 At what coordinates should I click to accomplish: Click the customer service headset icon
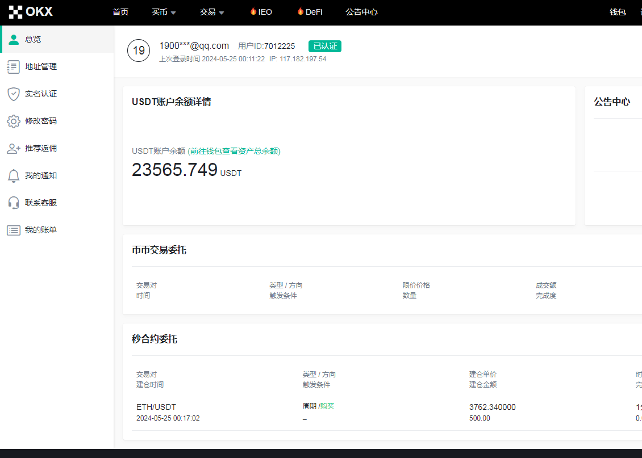point(14,203)
